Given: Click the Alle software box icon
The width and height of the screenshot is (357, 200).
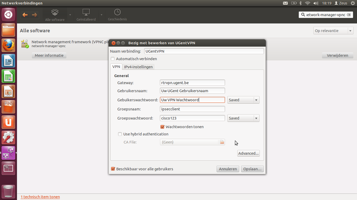Looking at the screenshot, I should coord(55,12).
